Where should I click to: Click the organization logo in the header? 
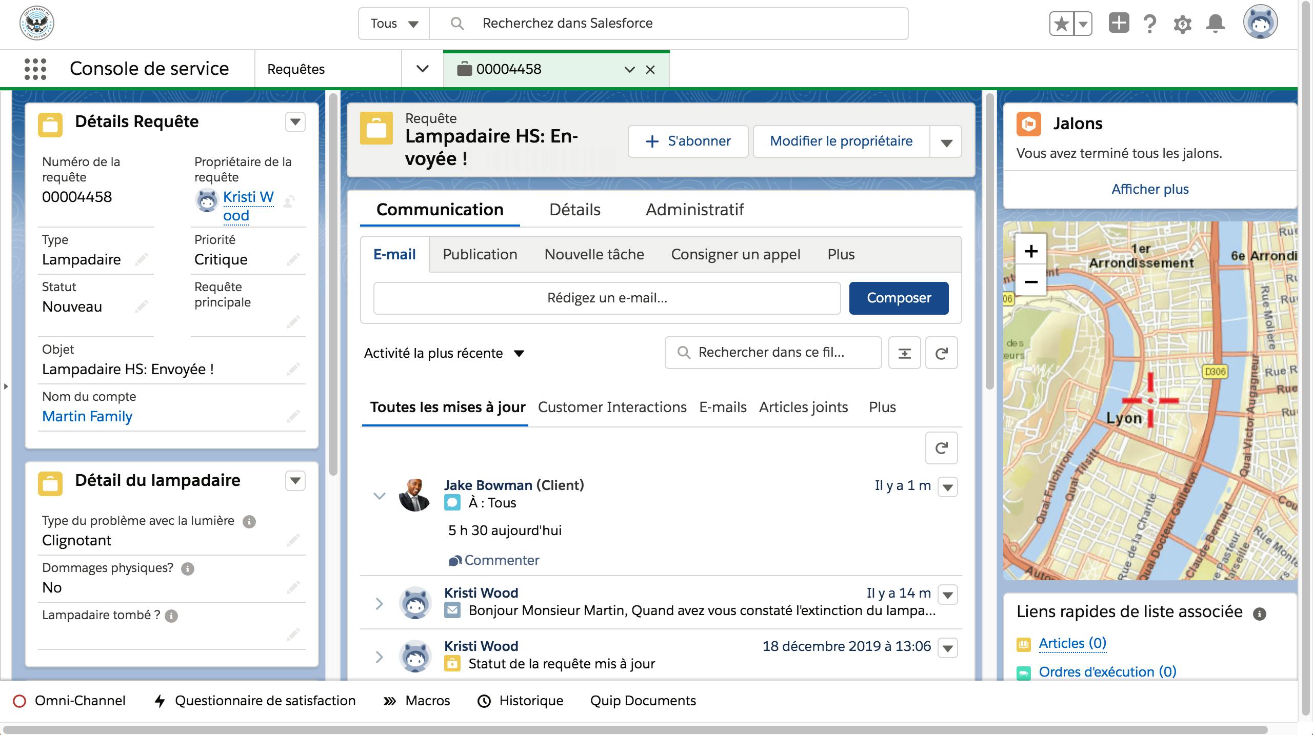37,23
